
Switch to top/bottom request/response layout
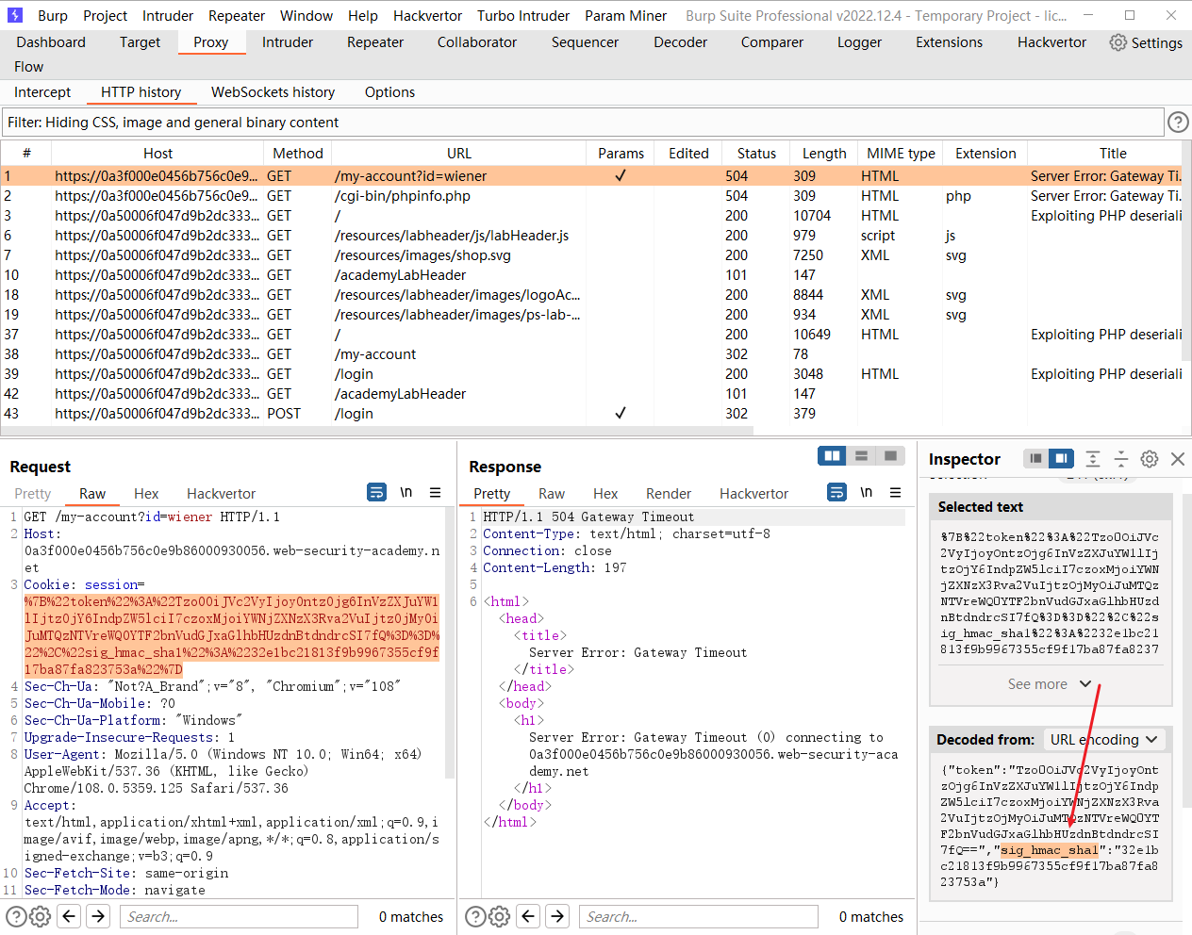tap(861, 456)
